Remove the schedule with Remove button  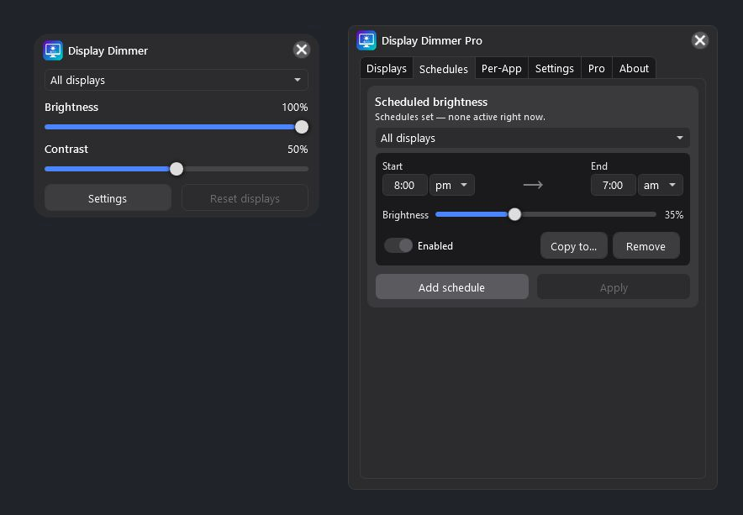point(646,246)
